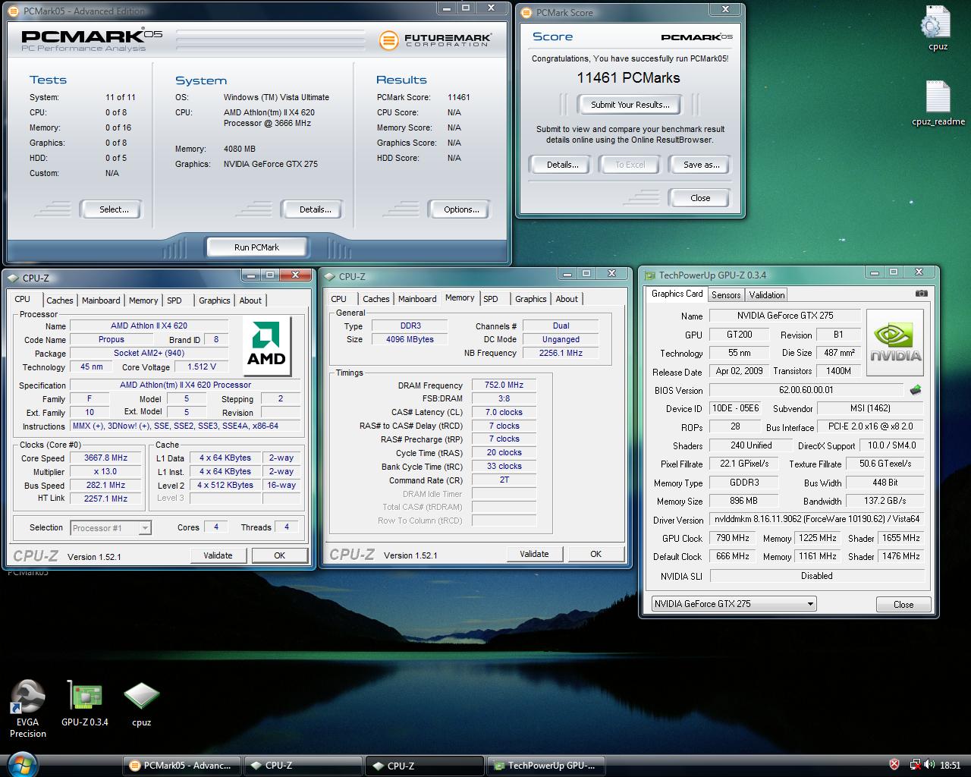Click Details... in PCMark Score window

(x=562, y=165)
